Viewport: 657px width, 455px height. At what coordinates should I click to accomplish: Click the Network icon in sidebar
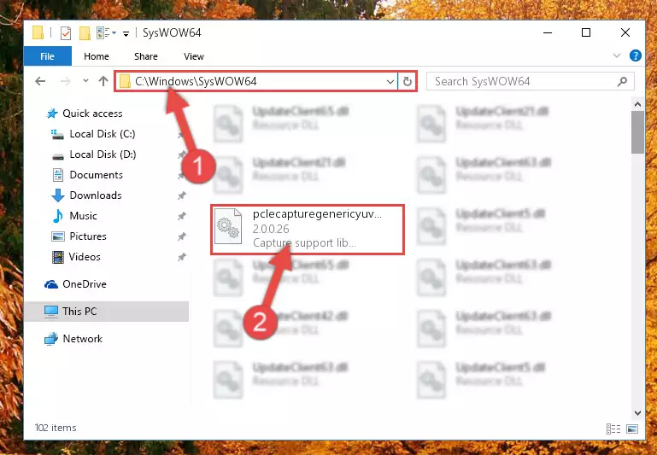point(51,339)
